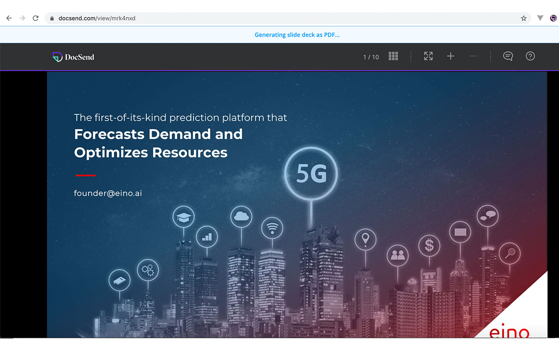Click the purple extension icon in toolbar
559x349 pixels.
coord(553,18)
